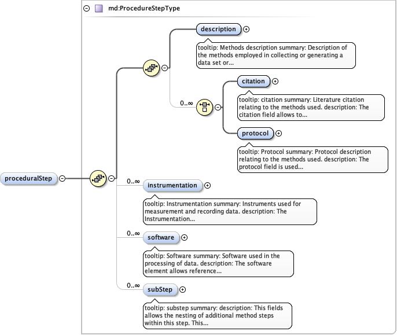Image resolution: width=397 pixels, height=335 pixels.
Task: Click the main sequence compositor icon near proceduralStep
Action: coord(98,178)
